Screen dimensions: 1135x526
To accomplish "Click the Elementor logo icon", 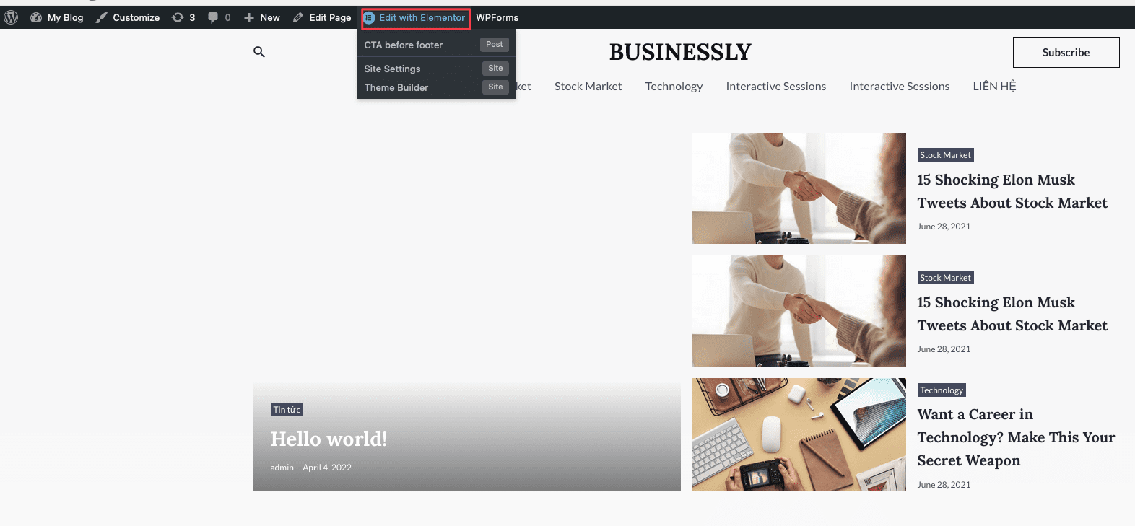I will coord(369,18).
